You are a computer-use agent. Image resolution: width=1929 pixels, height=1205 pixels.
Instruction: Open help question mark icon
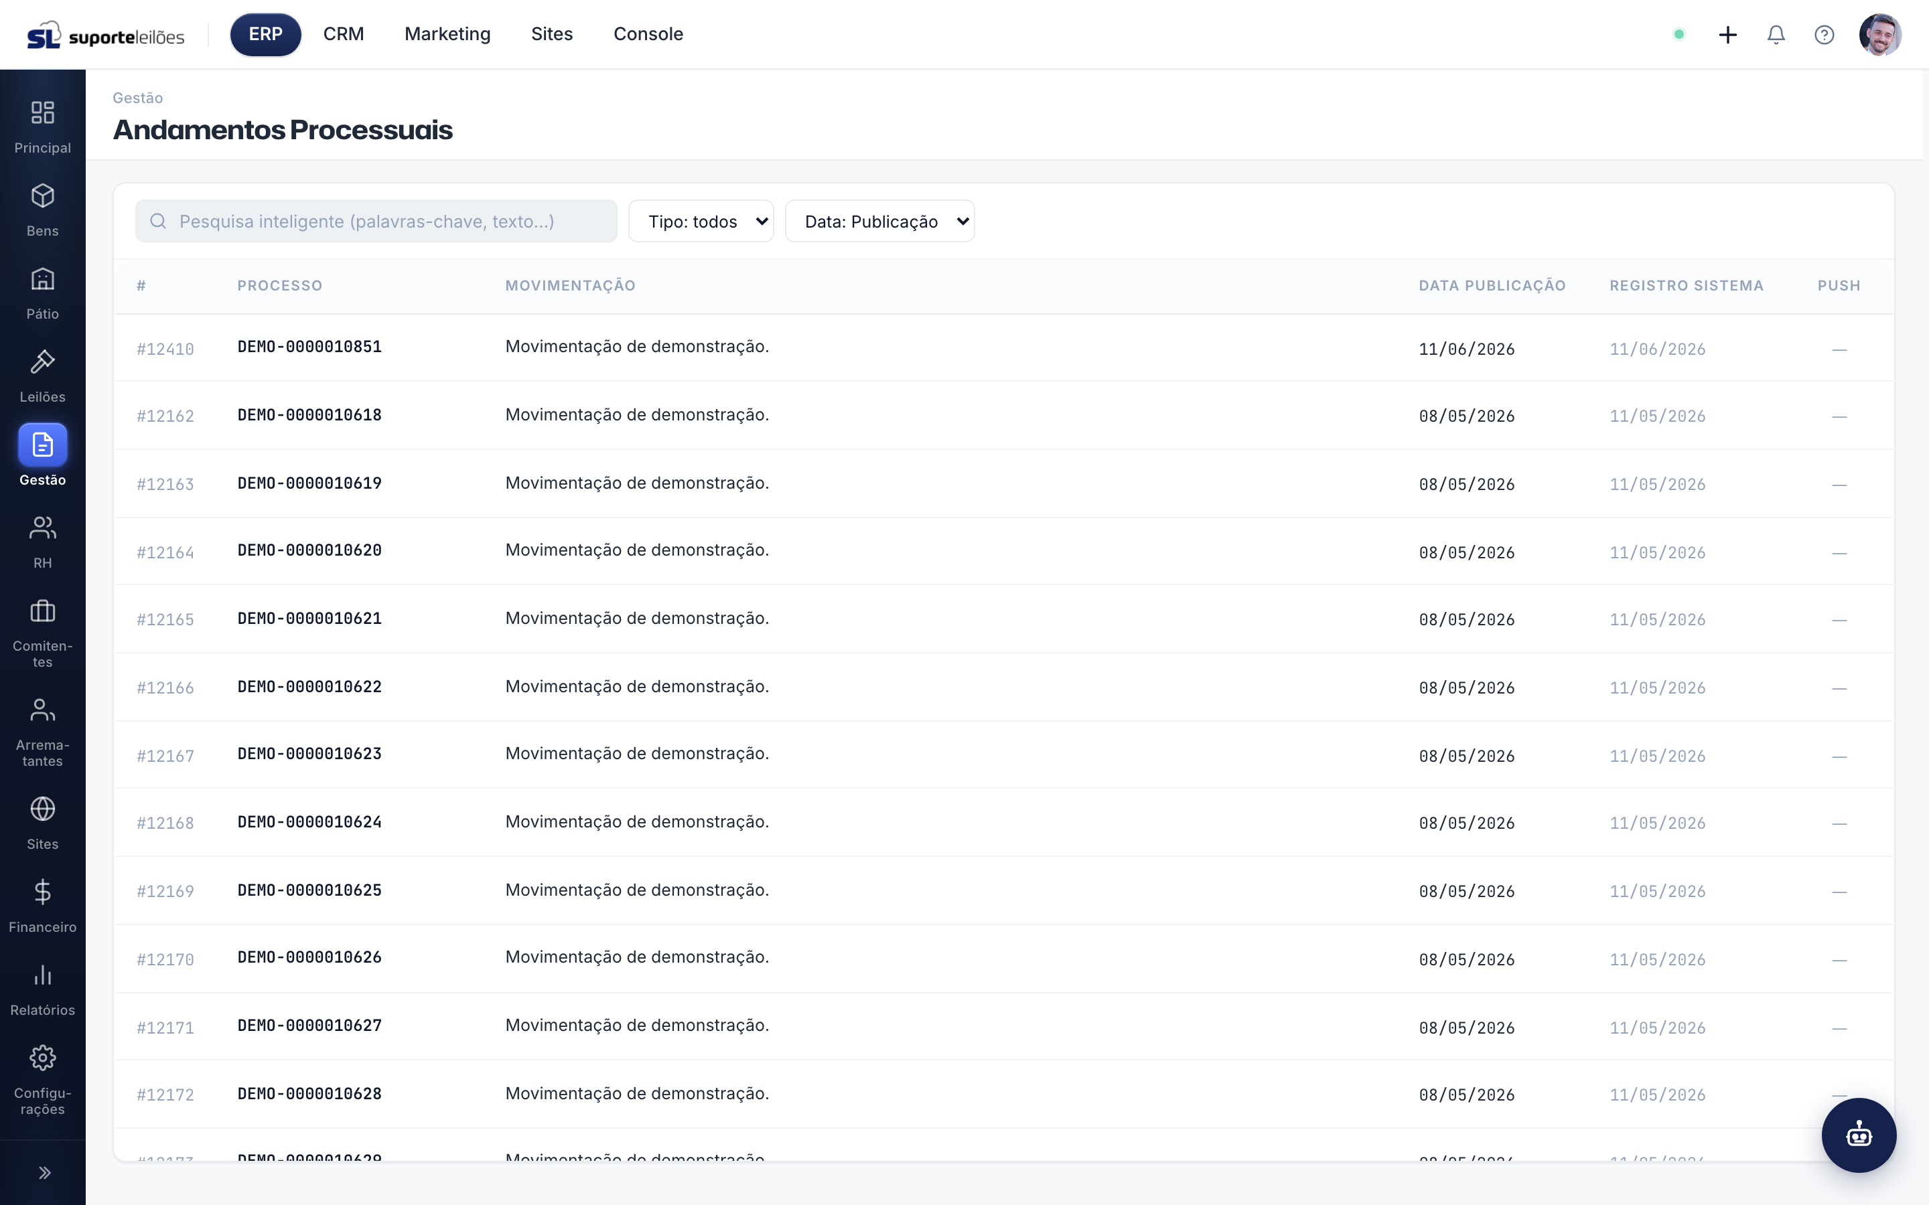[x=1824, y=34]
